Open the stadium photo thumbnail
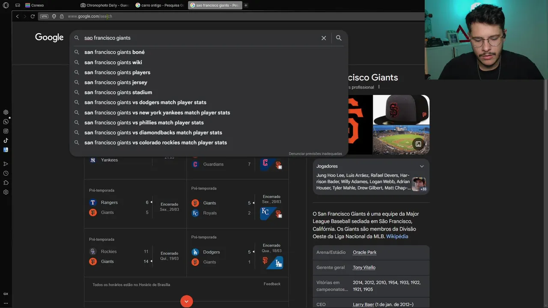The height and width of the screenshot is (308, 548). click(401, 139)
